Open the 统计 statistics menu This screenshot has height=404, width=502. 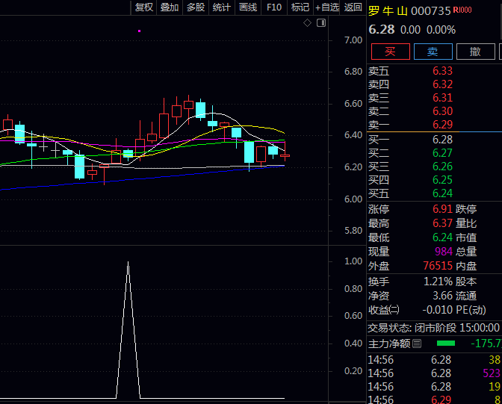pos(221,7)
